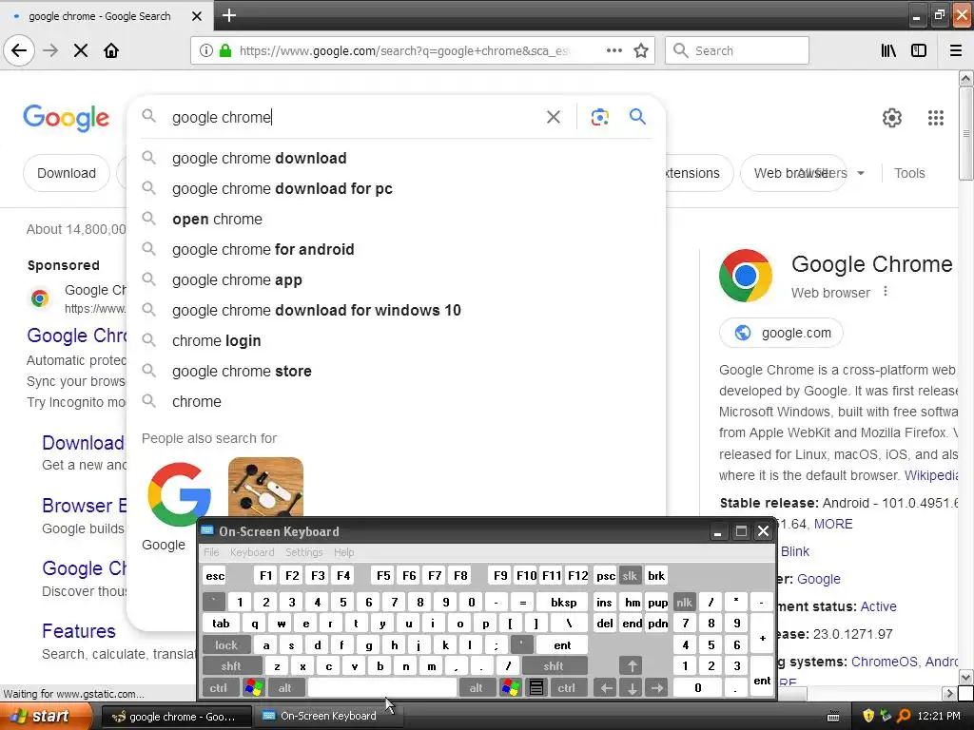The height and width of the screenshot is (730, 974).
Task: Switch to On-Screen Keyboard taskbar button
Action: pyautogui.click(x=326, y=716)
